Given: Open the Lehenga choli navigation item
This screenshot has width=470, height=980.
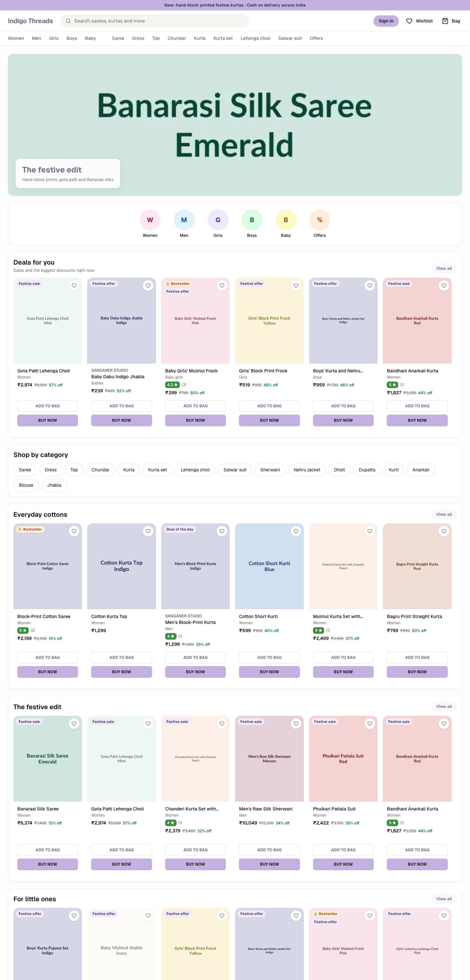Looking at the screenshot, I should point(255,39).
